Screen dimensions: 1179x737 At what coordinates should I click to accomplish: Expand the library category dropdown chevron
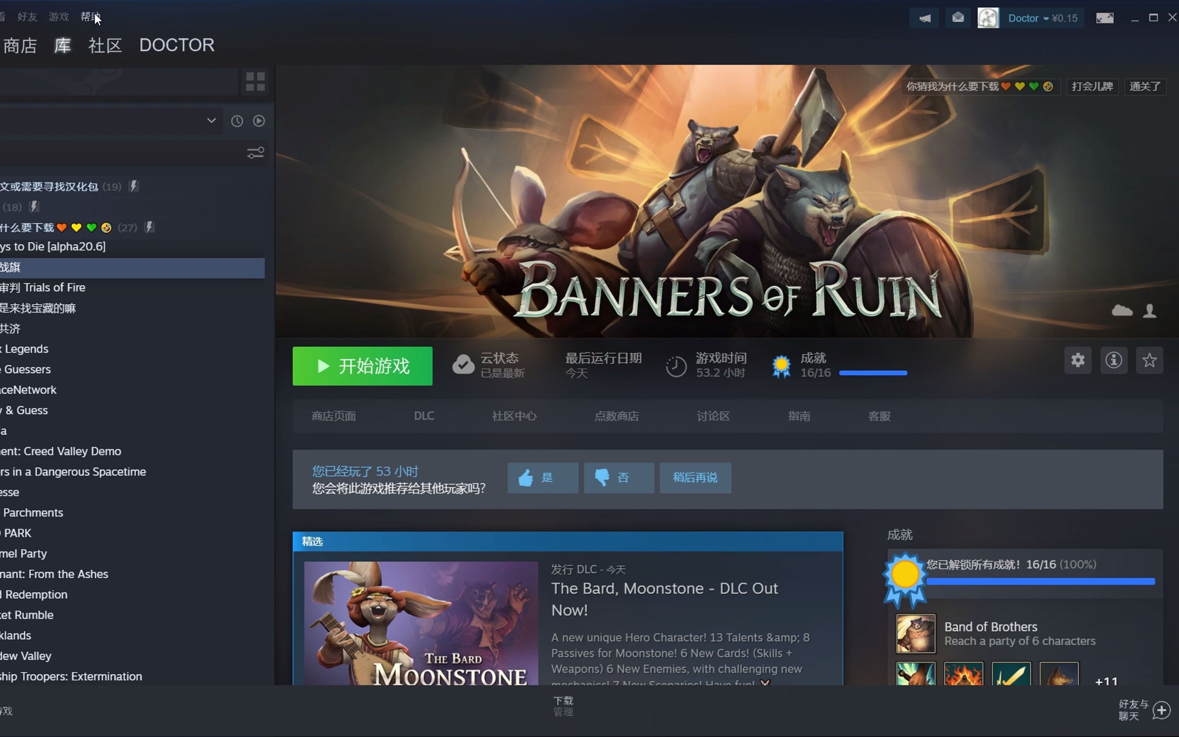point(211,120)
